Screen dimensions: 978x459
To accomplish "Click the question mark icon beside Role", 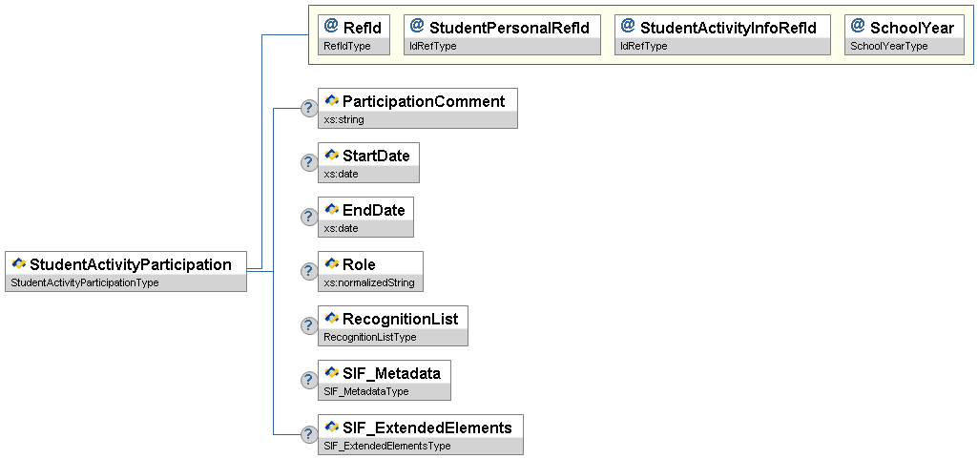I will pyautogui.click(x=308, y=272).
